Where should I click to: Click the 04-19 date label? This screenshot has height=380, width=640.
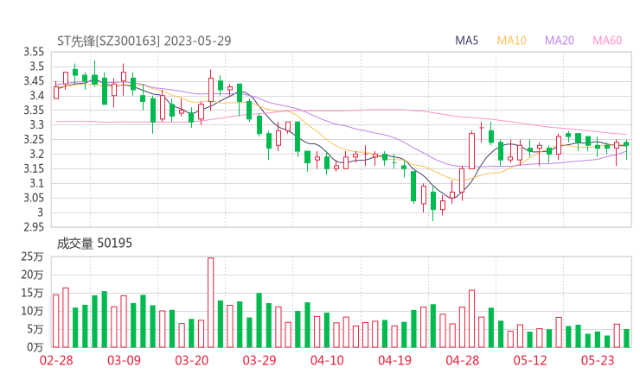click(394, 360)
